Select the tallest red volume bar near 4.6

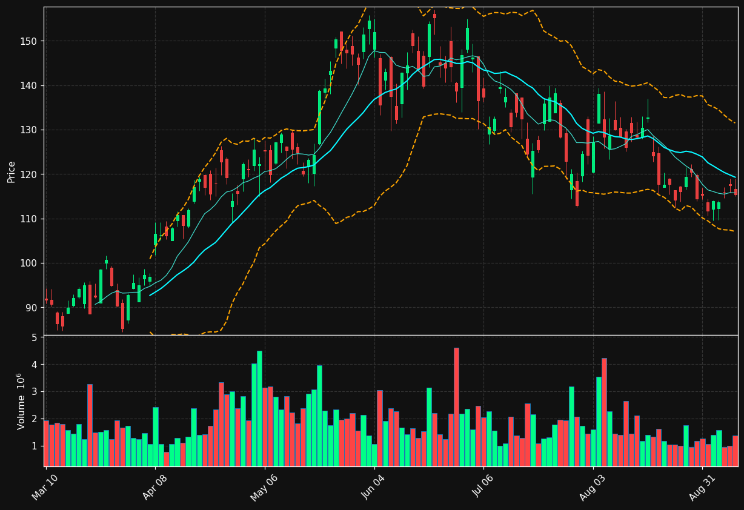[x=456, y=407]
